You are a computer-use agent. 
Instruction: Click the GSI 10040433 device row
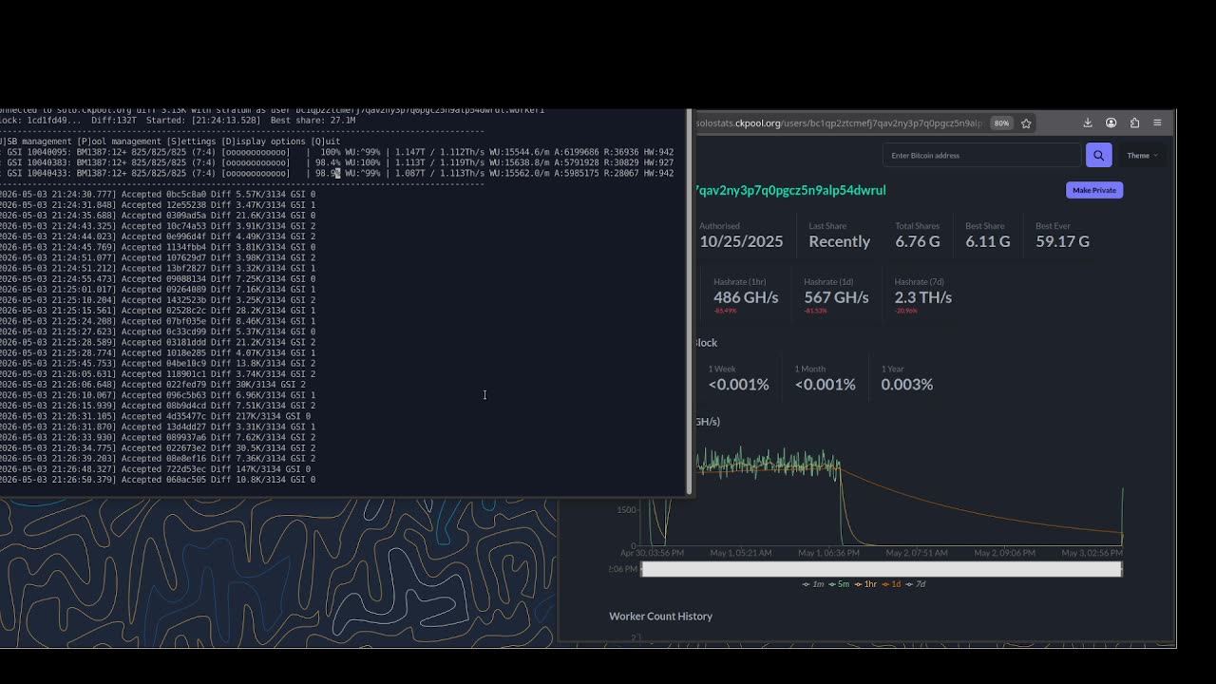tap(337, 173)
